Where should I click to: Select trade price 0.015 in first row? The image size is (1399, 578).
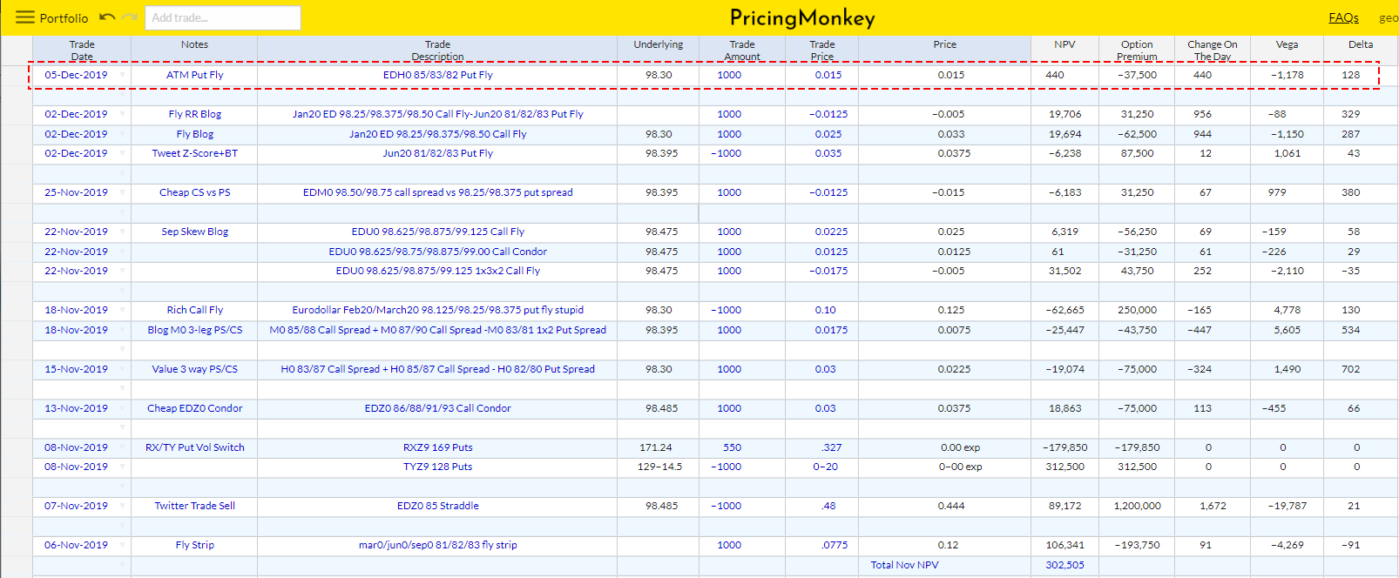828,75
